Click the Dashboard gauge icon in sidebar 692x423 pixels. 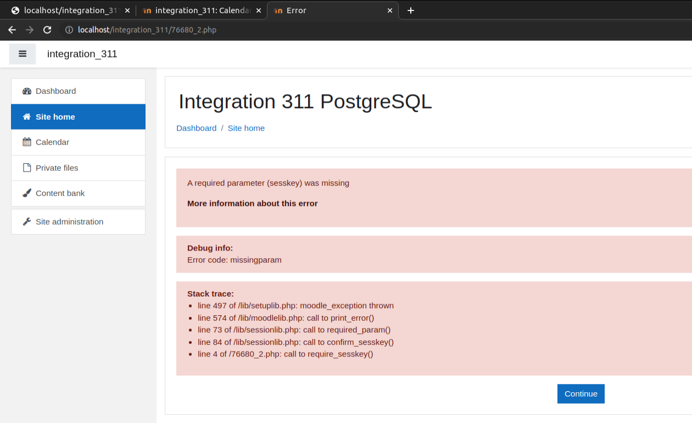27,91
